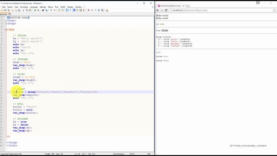Open a new browser tab
The width and height of the screenshot is (277, 156).
pos(188,6)
